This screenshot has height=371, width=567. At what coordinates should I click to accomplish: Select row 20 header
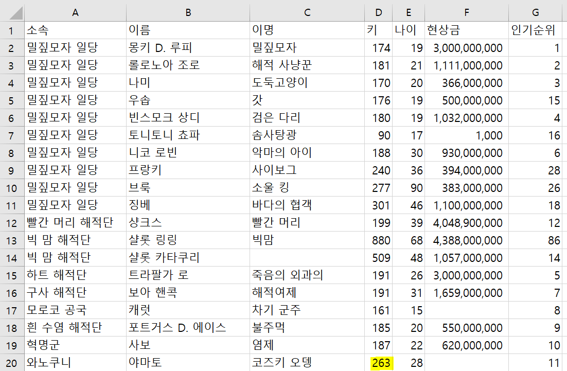click(11, 363)
